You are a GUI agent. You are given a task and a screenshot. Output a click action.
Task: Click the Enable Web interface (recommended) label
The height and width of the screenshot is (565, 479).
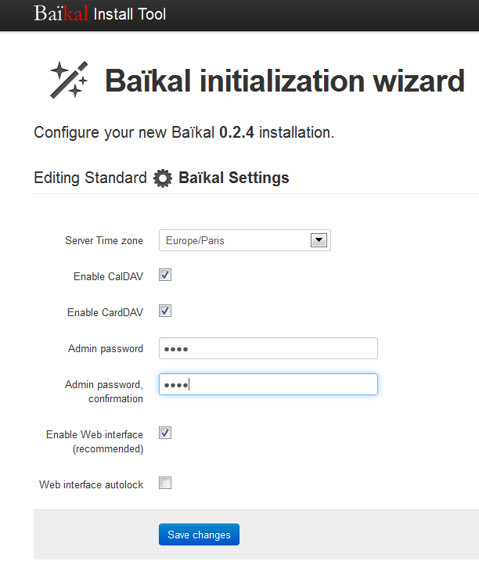pos(95,442)
